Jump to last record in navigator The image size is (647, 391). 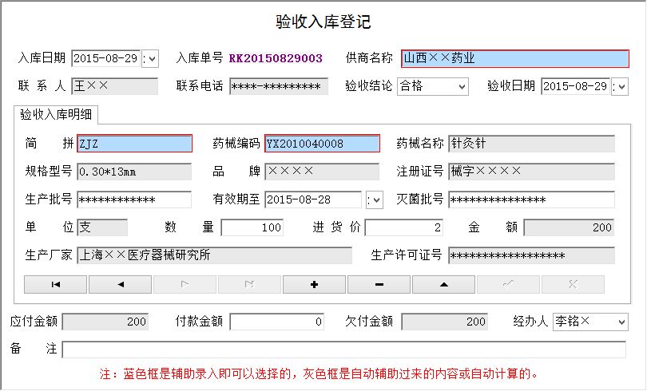tap(250, 284)
